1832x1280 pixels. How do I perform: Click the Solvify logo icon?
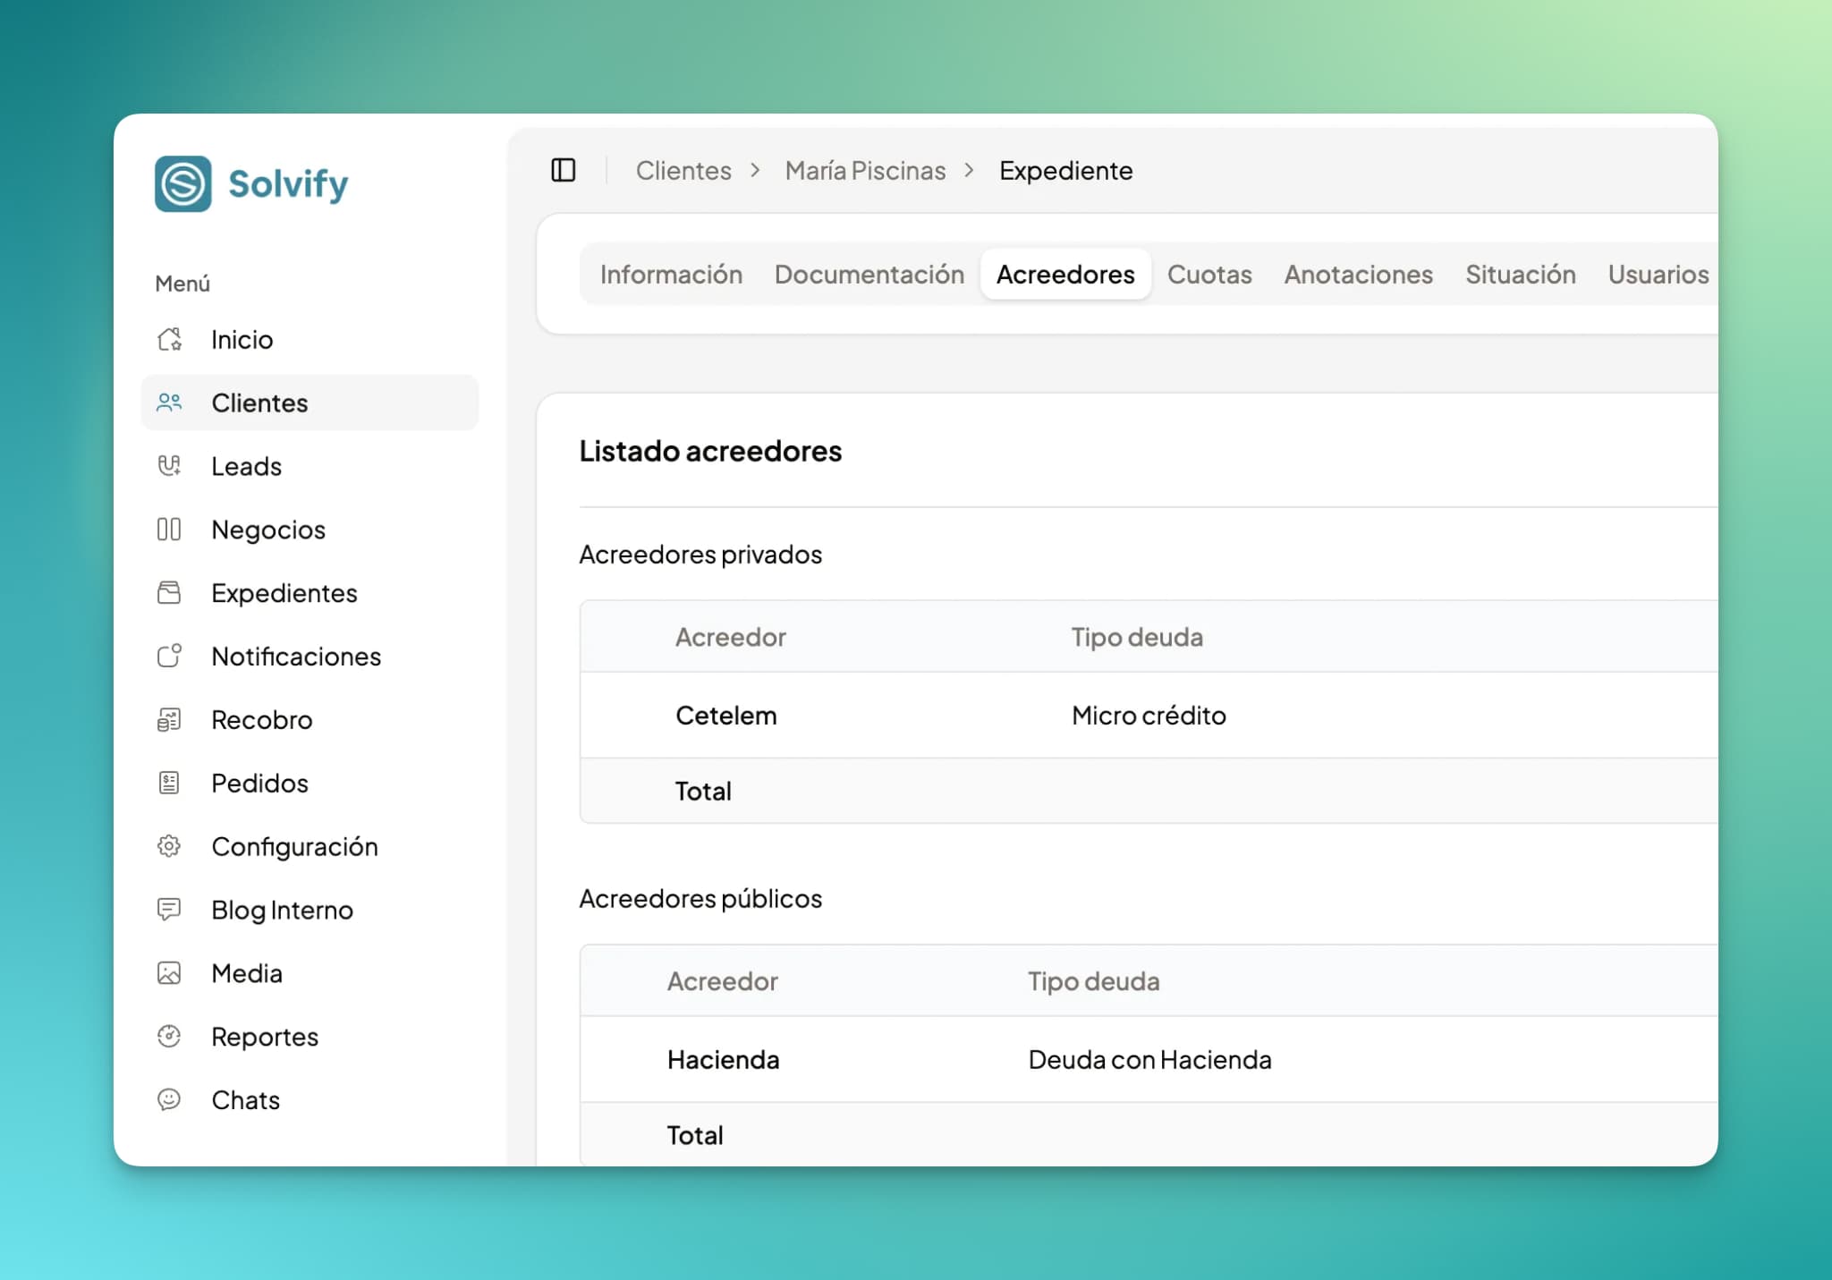[x=182, y=184]
